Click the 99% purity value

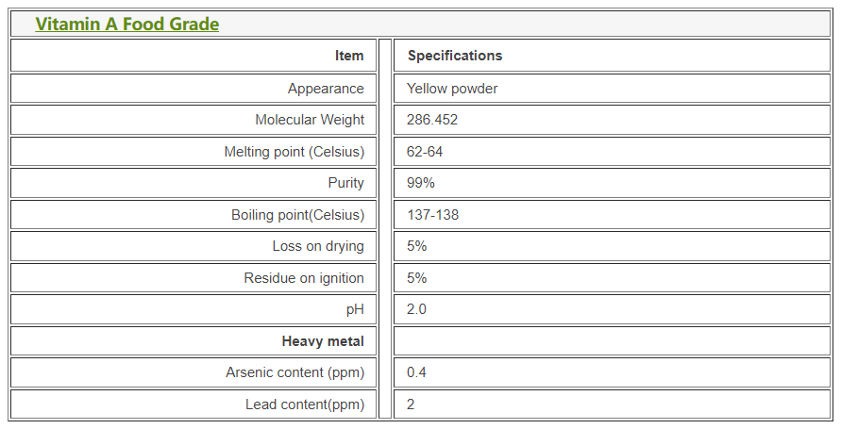(x=420, y=183)
